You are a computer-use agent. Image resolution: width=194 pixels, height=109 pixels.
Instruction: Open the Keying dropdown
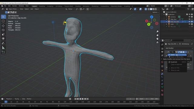(18, 99)
